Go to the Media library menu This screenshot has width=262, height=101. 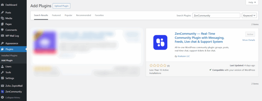click(13, 19)
